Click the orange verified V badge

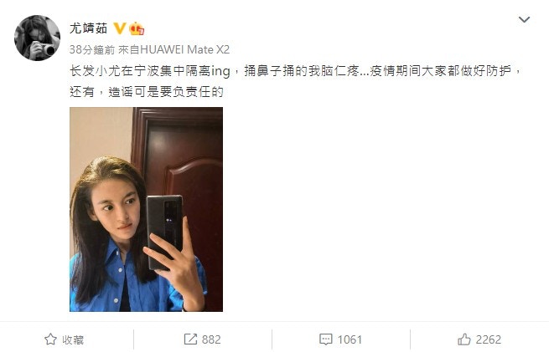click(120, 28)
